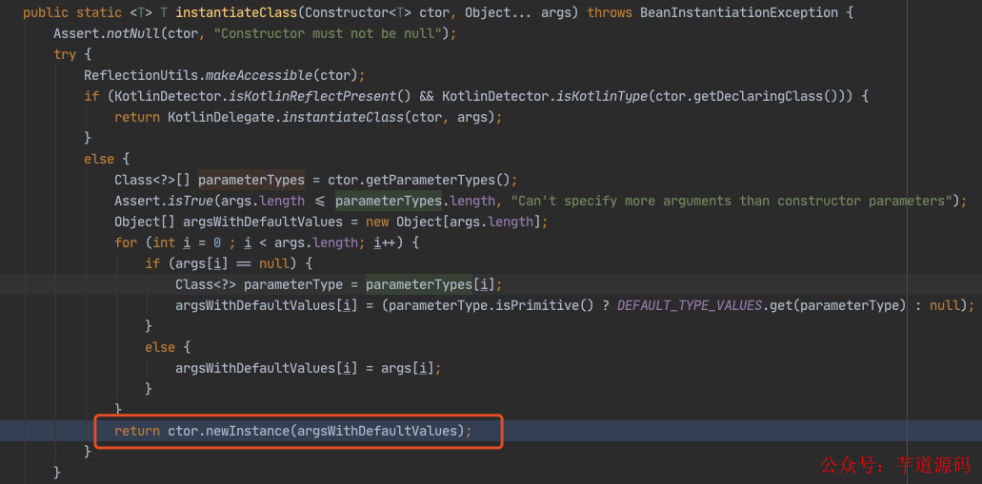Image resolution: width=982 pixels, height=484 pixels.
Task: Click 'Class<?>[]' type before parameterTypes declaration
Action: coord(152,180)
